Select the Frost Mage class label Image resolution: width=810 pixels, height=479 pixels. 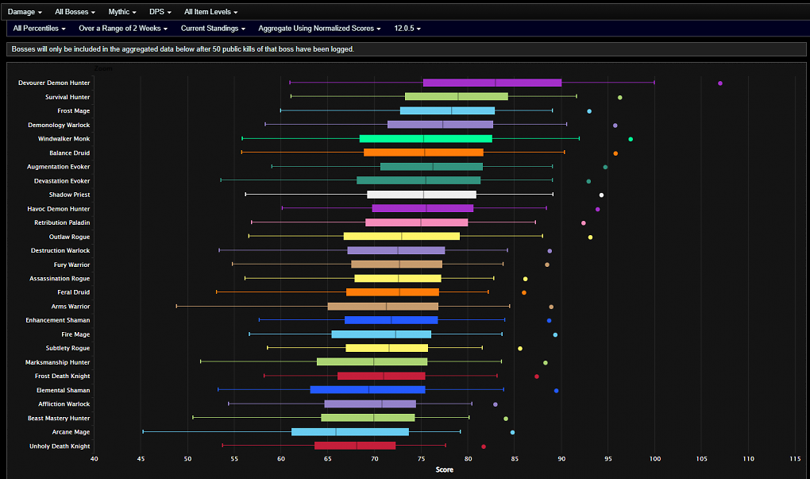(73, 111)
